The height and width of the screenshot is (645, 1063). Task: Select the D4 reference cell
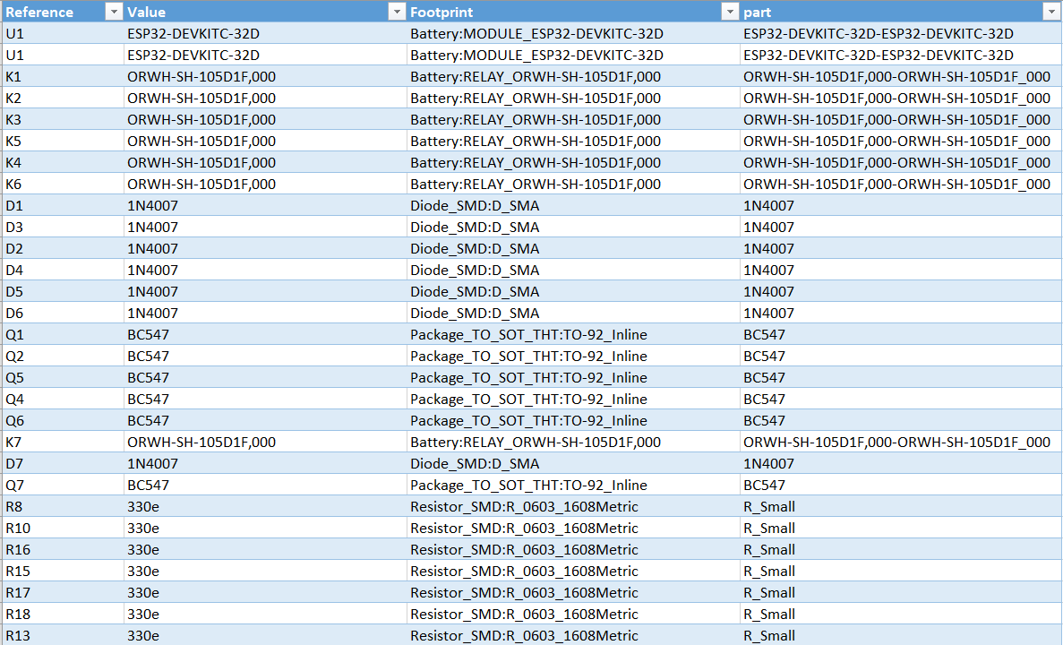63,270
